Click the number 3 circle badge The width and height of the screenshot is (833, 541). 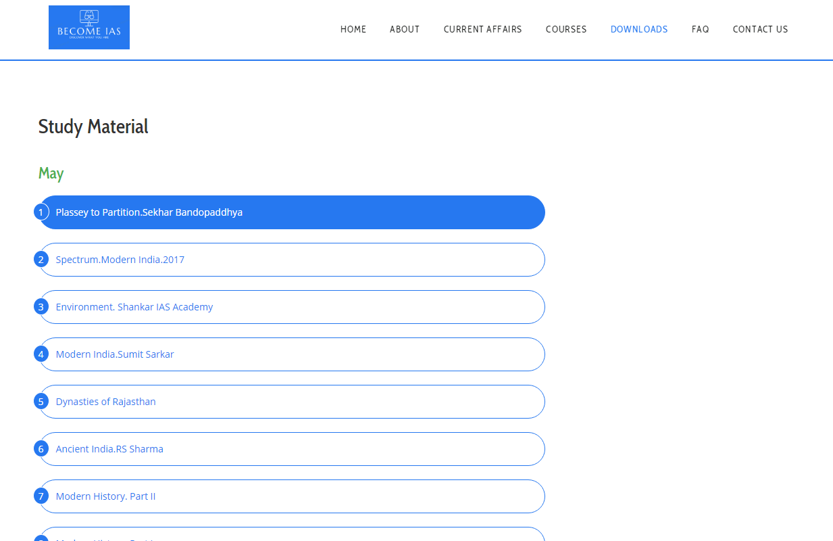(41, 307)
